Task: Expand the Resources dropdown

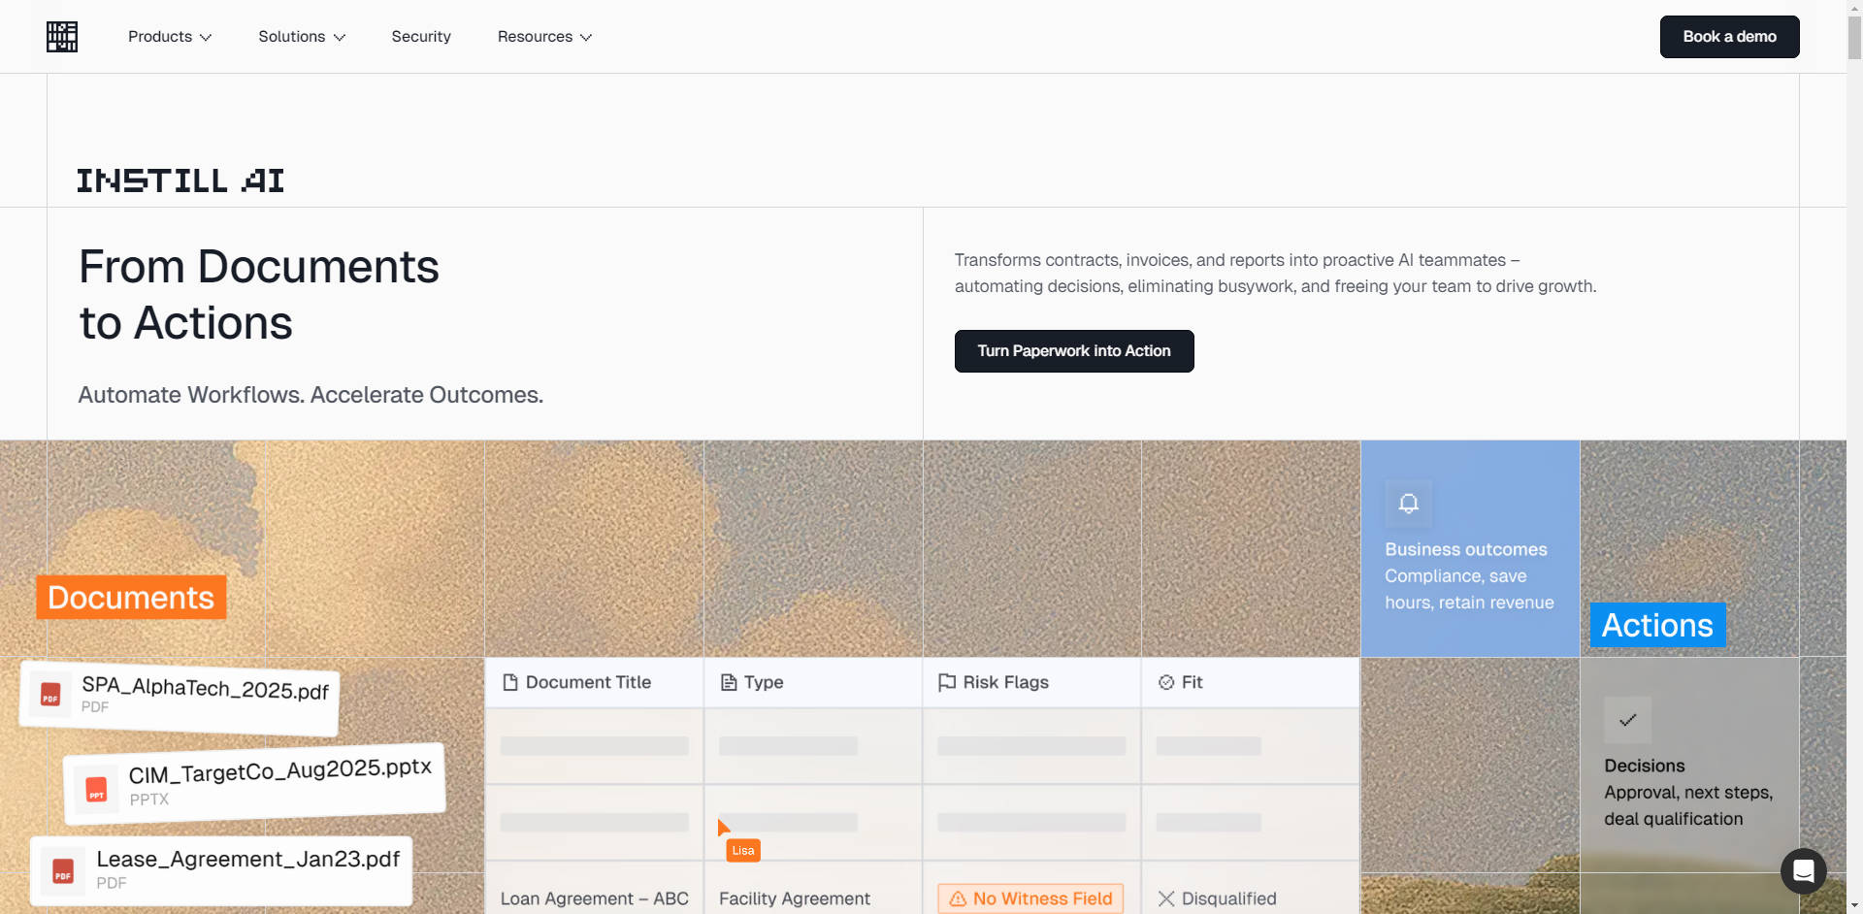Action: point(543,36)
